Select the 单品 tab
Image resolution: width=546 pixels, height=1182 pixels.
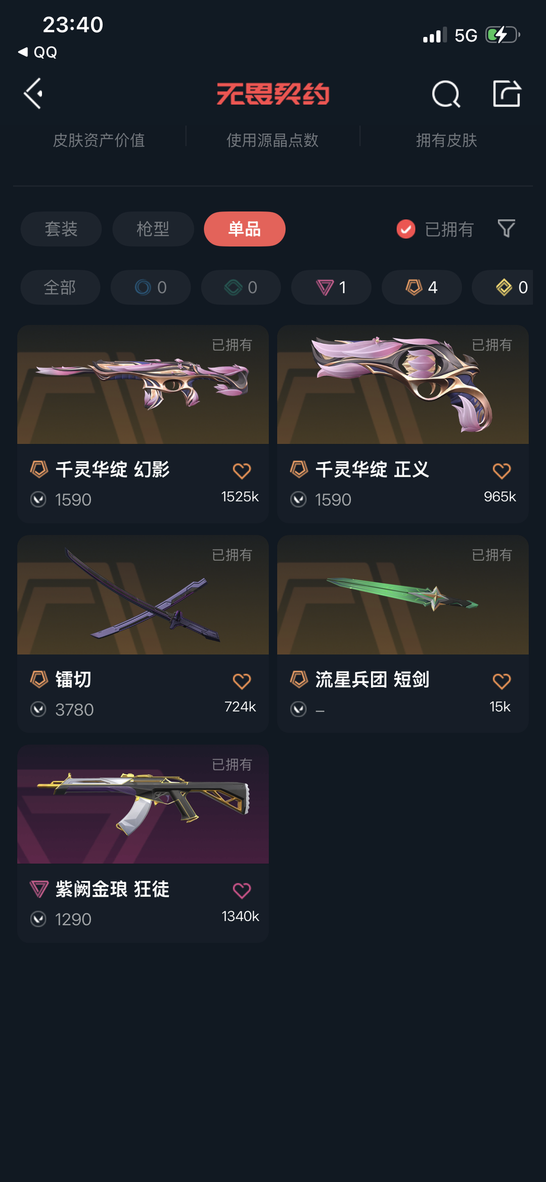(x=245, y=229)
